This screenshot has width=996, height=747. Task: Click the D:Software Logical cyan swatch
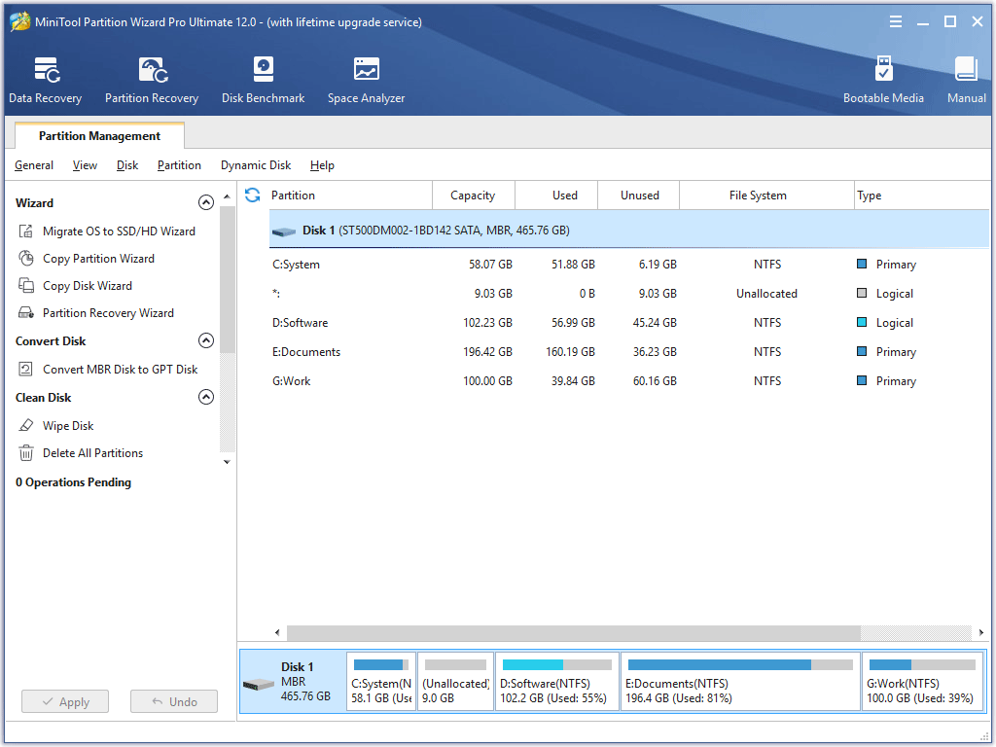[x=862, y=322]
